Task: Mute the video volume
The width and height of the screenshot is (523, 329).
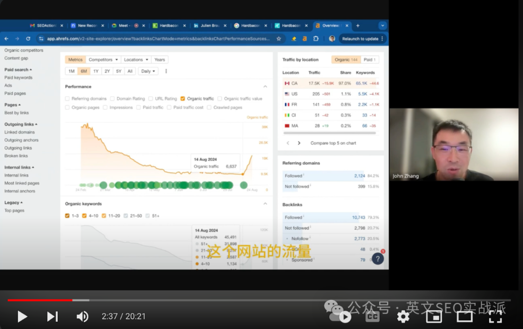Action: pyautogui.click(x=82, y=316)
